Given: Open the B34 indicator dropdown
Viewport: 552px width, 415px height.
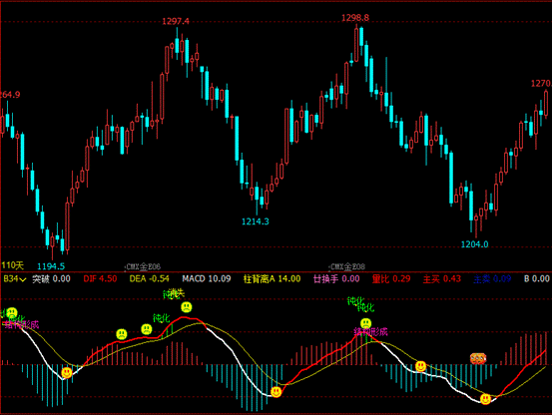Looking at the screenshot, I should [14, 279].
